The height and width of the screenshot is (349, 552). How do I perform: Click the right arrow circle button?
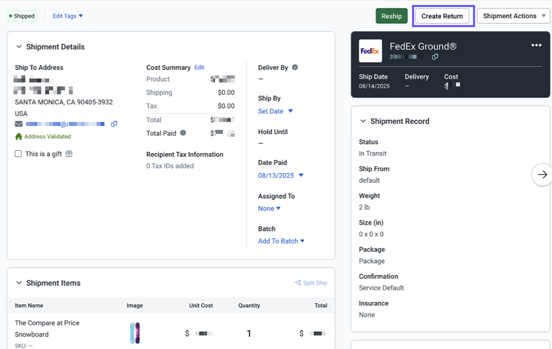tap(542, 174)
